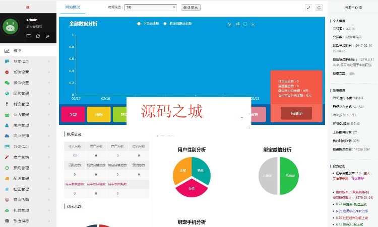Expand 分类信息 using its chevron
Screen dimensions: 378x227
click(x=49, y=146)
